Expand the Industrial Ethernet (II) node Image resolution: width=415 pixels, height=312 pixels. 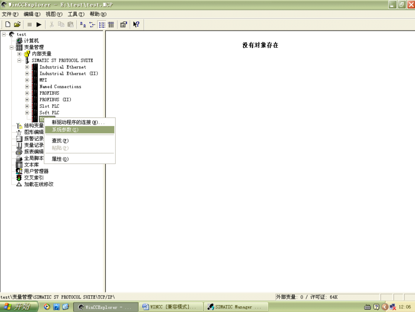point(27,73)
